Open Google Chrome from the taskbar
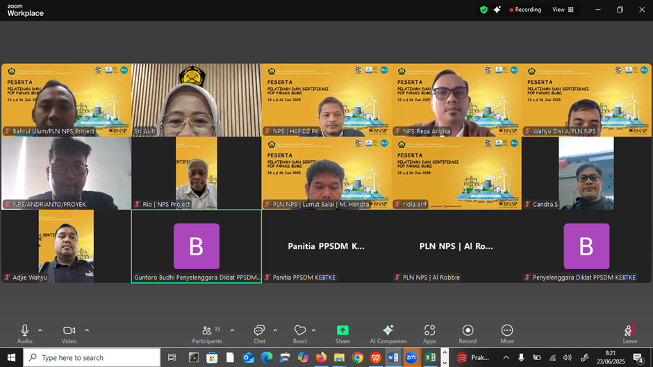Viewport: 653px width, 367px height. pyautogui.click(x=357, y=357)
